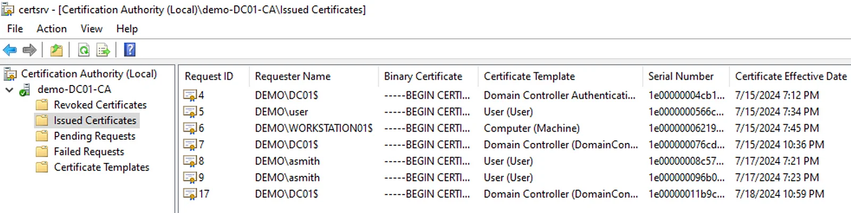Open Certificate Templates tree label
The image size is (851, 213).
pos(102,167)
